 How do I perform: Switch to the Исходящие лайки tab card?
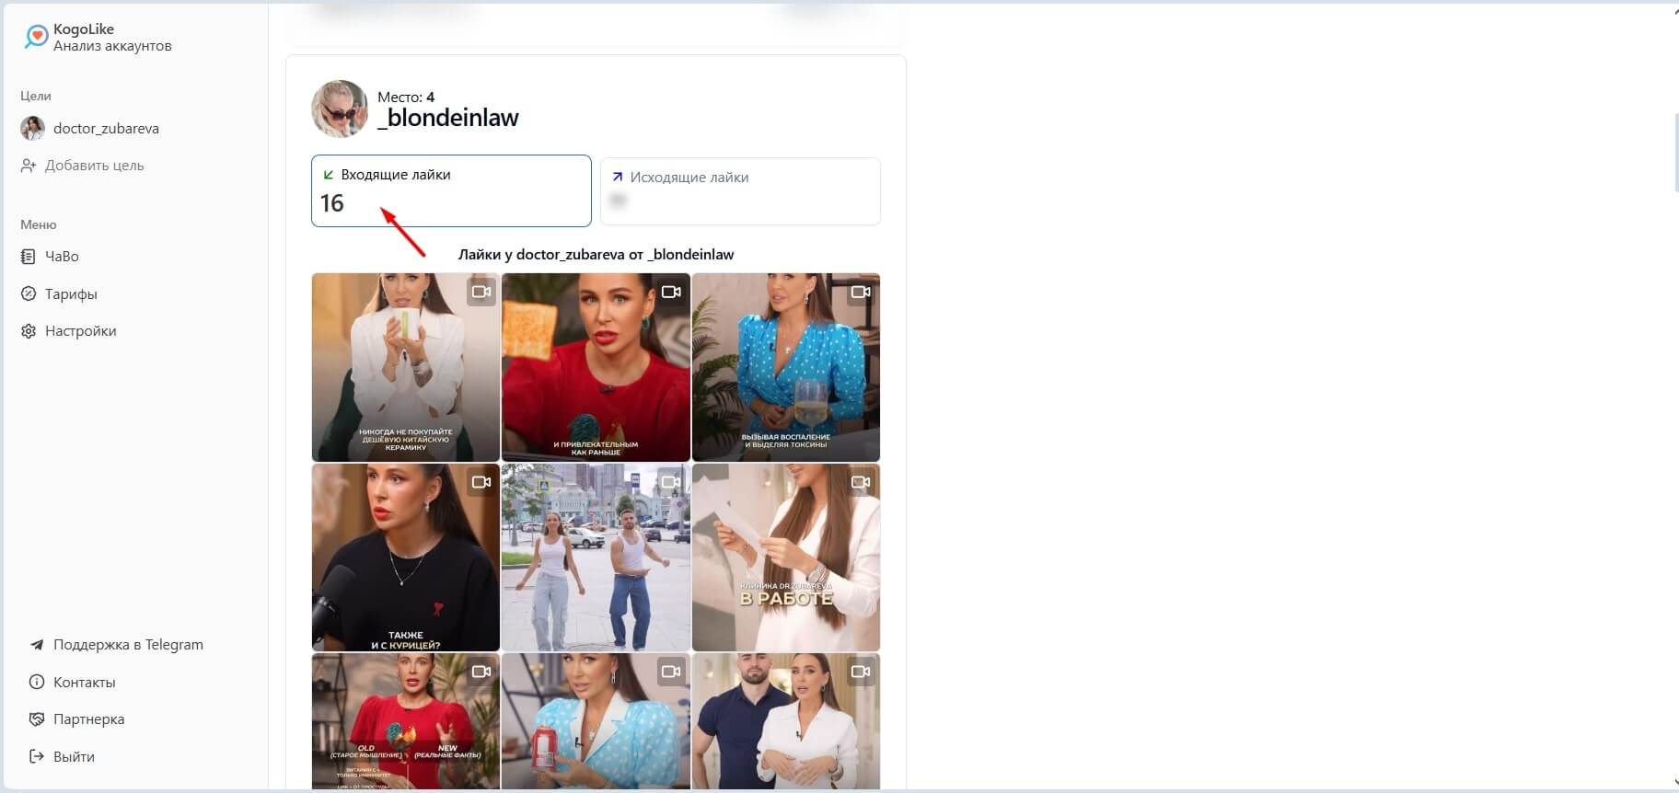point(740,191)
